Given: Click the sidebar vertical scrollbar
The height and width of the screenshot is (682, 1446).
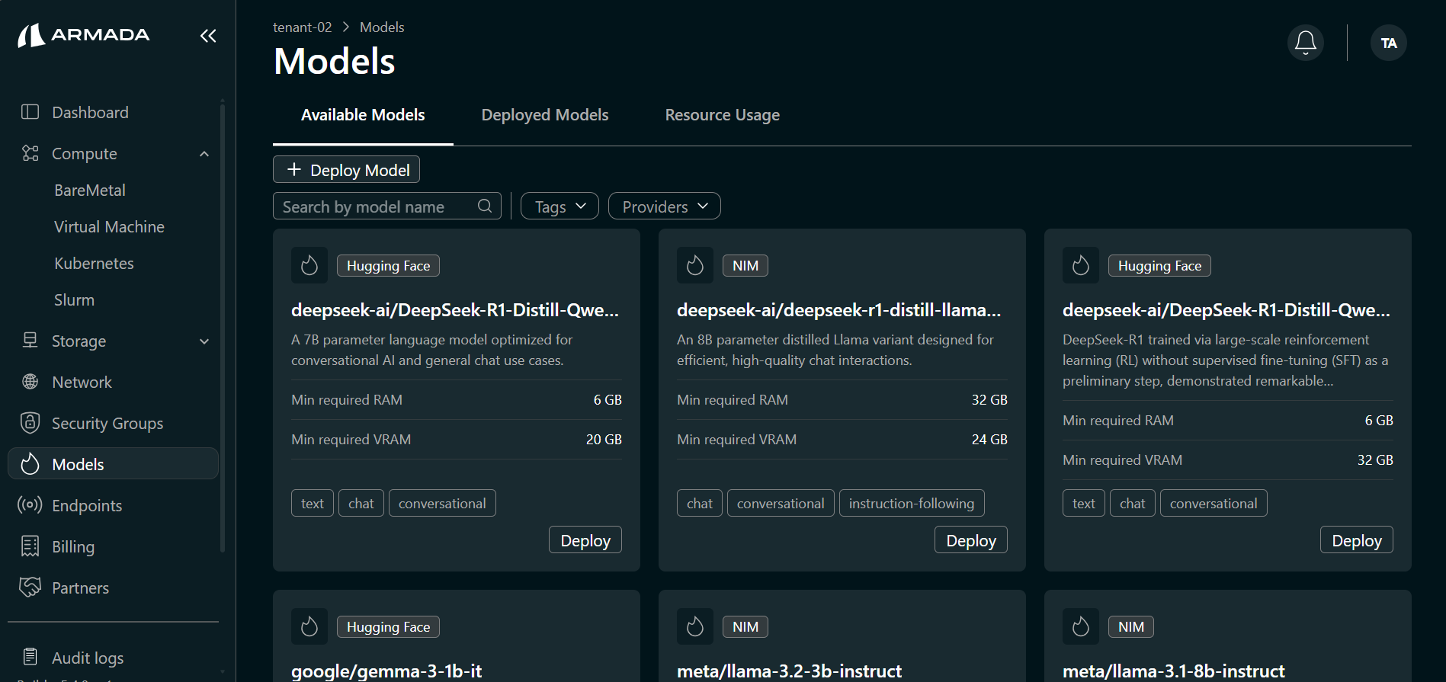Looking at the screenshot, I should 223,328.
